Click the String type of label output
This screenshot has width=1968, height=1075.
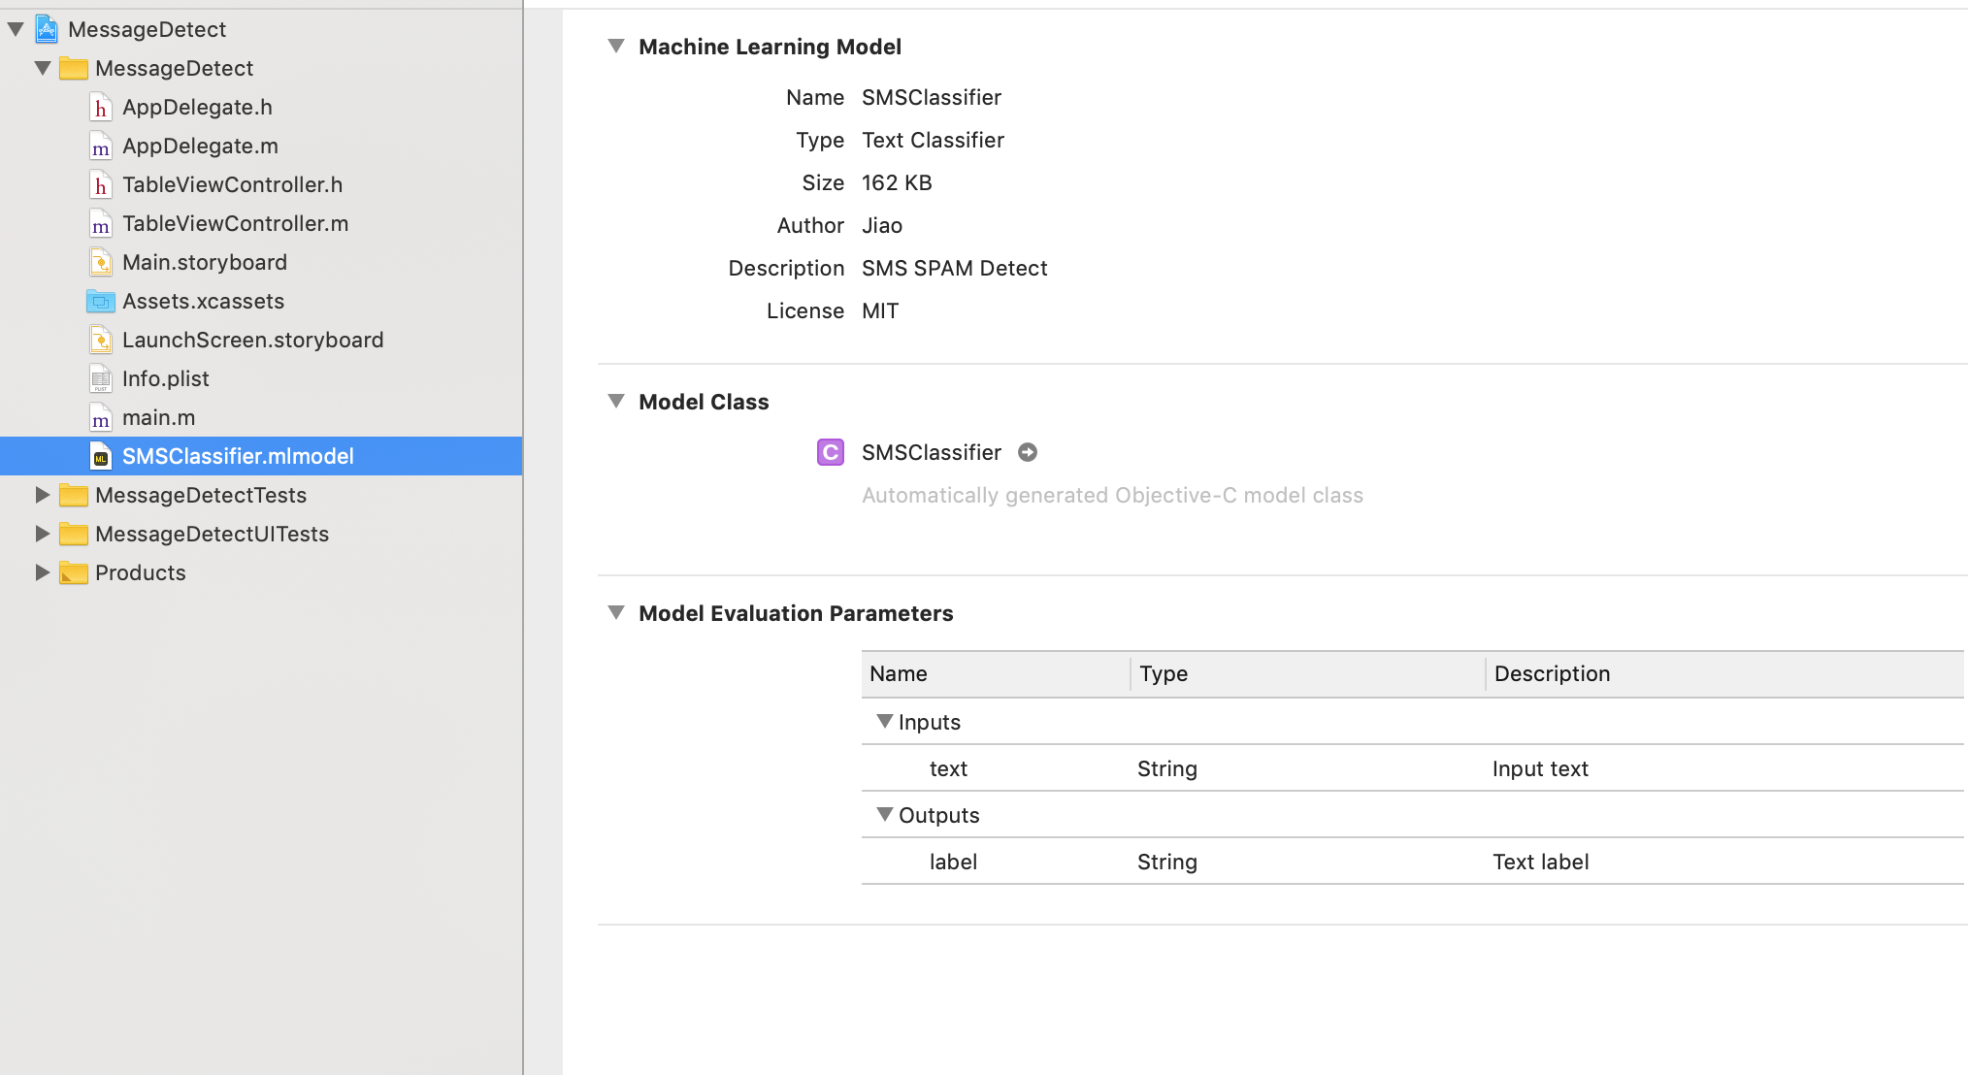point(1167,862)
